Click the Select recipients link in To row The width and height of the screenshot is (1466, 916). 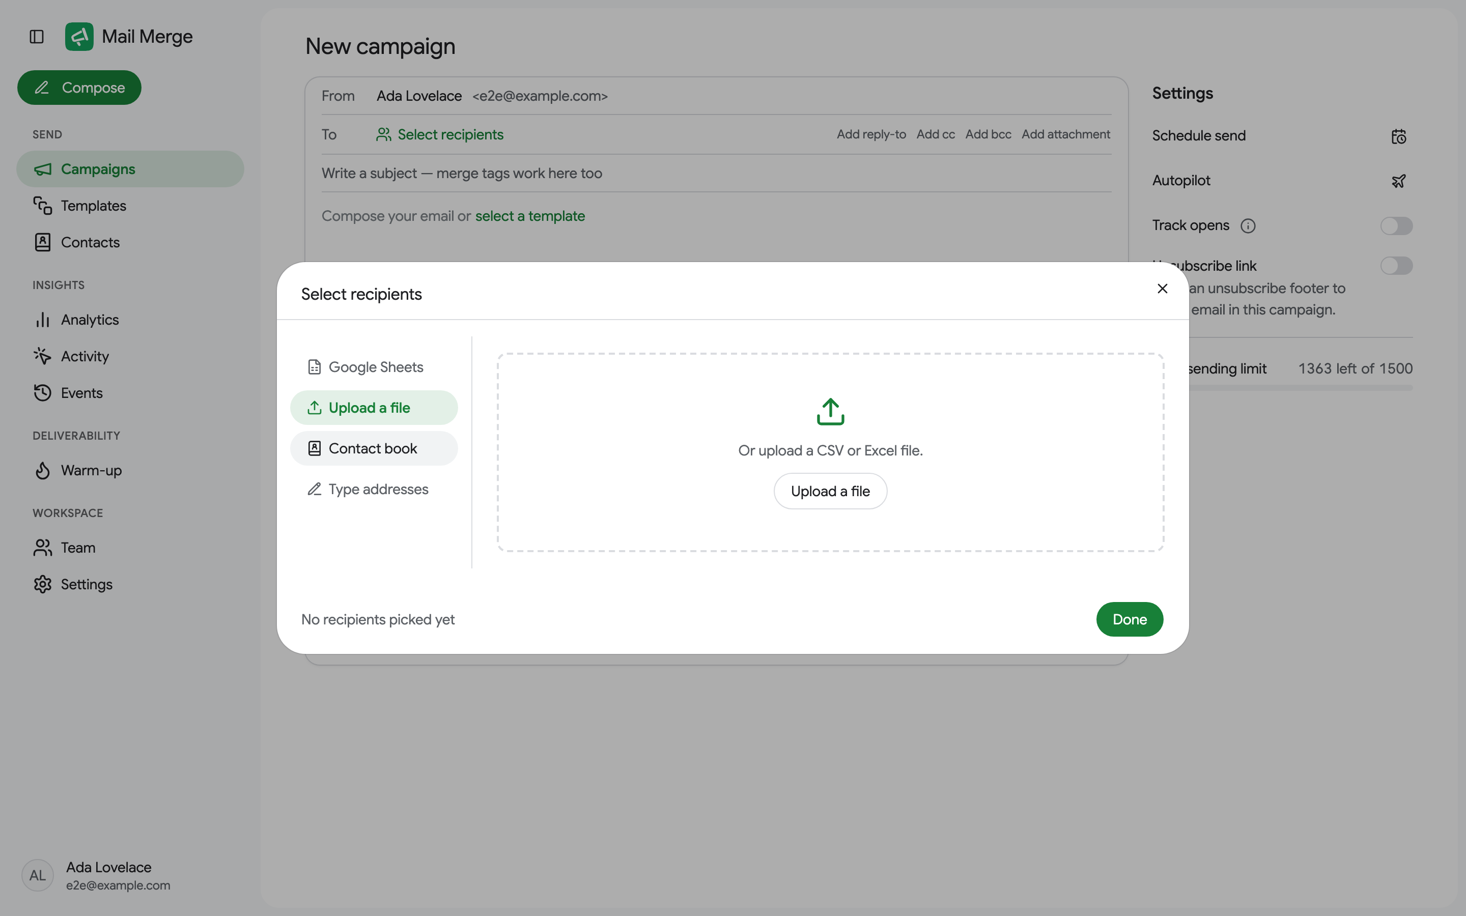click(440, 134)
